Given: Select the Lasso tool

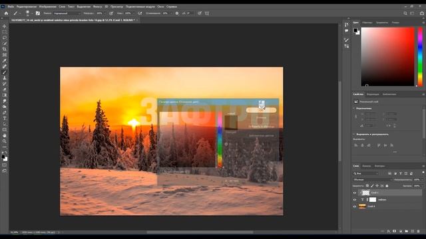Looking at the screenshot, I should point(5,38).
